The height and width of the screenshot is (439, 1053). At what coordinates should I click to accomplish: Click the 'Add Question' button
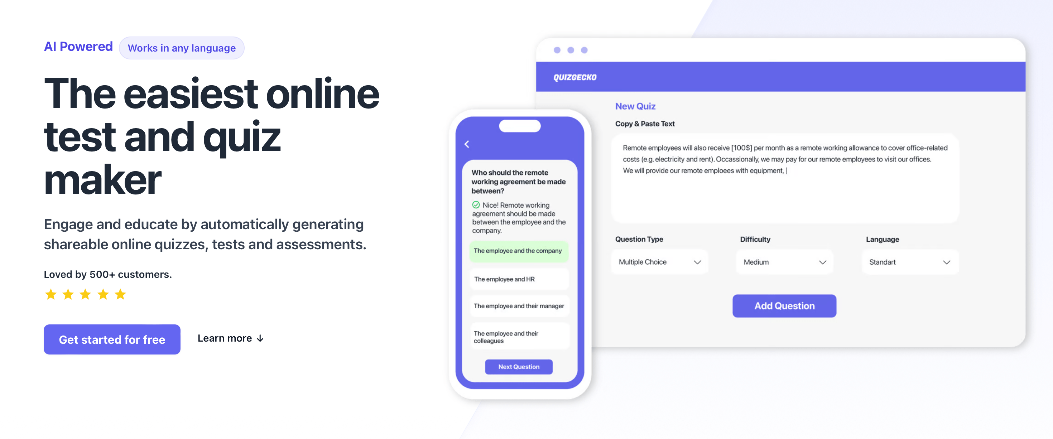tap(784, 305)
